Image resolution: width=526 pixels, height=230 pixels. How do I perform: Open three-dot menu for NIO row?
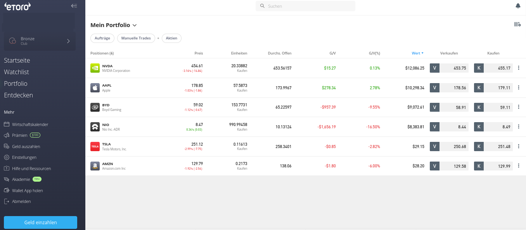tap(519, 126)
